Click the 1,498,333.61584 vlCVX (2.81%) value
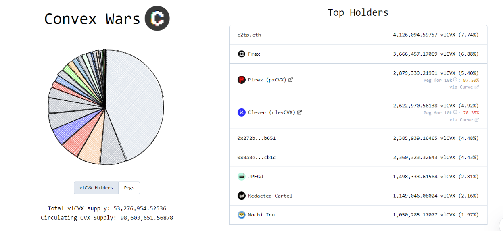 pyautogui.click(x=436, y=177)
